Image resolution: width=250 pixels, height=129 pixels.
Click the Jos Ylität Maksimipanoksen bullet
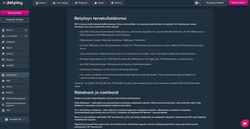click(x=116, y=64)
